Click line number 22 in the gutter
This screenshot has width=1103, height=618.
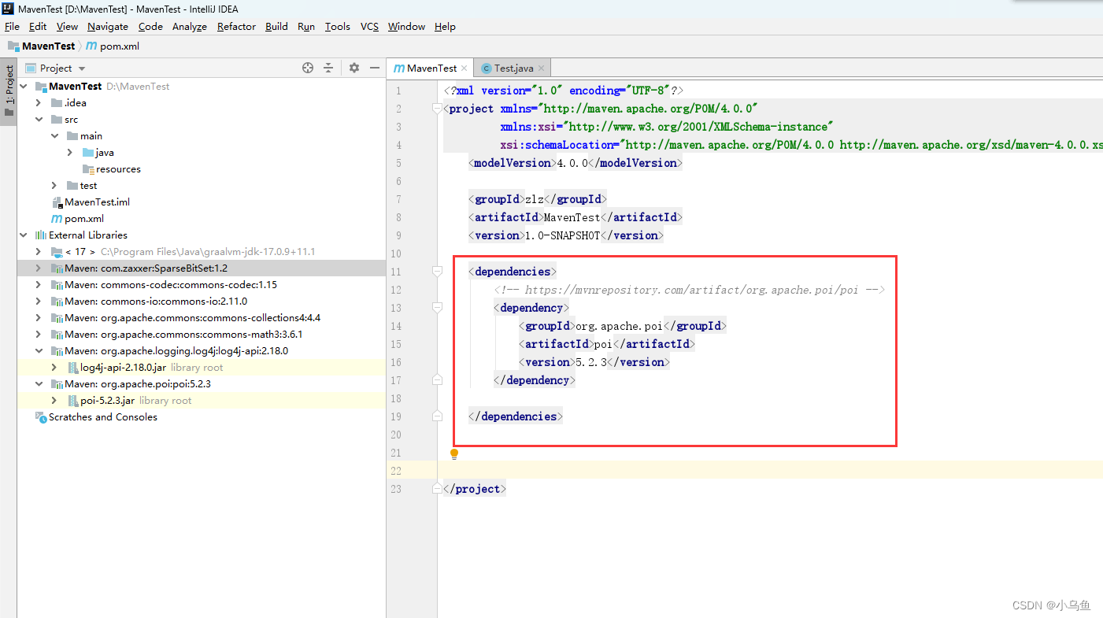[x=395, y=471]
